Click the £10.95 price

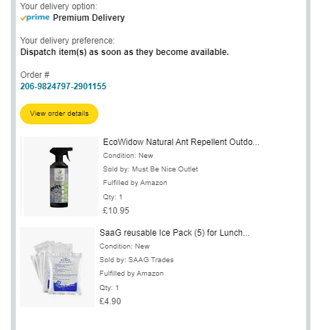(116, 211)
